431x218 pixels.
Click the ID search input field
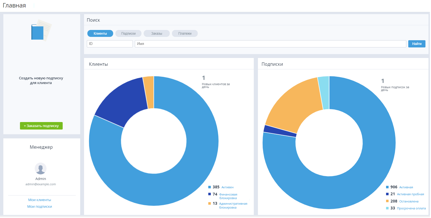click(x=110, y=44)
